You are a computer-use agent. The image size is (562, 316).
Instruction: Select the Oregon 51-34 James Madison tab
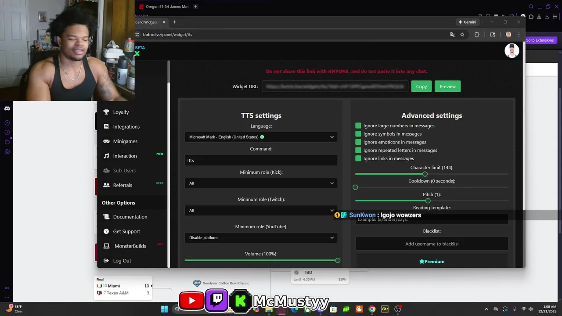164,7
